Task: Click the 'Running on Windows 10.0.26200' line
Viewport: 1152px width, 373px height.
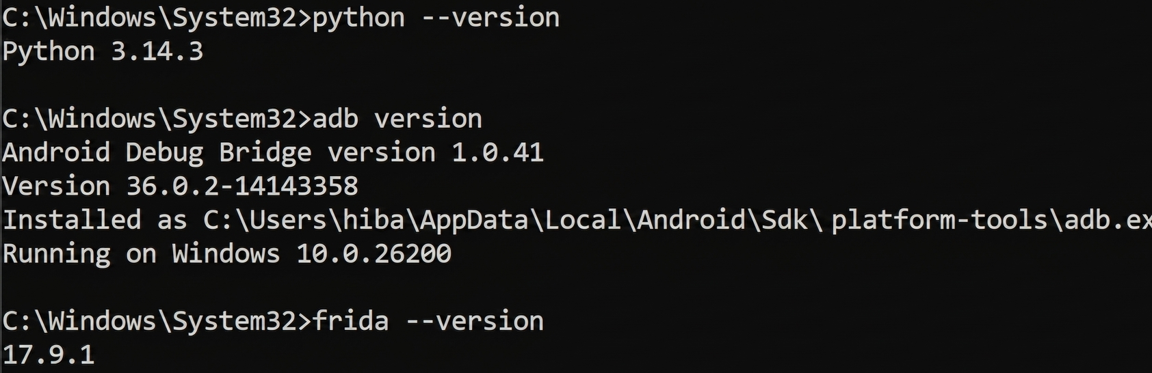Action: point(227,254)
